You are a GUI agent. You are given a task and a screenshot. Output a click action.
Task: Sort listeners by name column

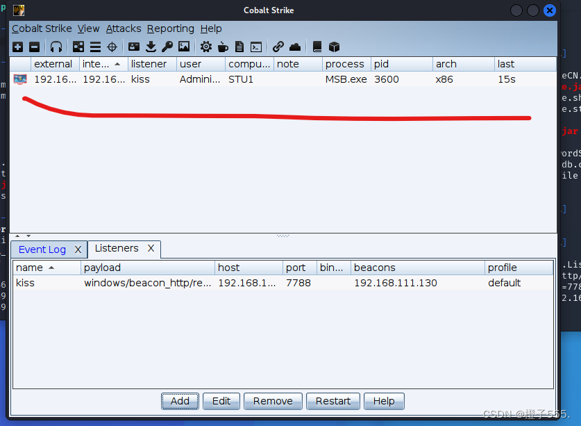(47, 268)
